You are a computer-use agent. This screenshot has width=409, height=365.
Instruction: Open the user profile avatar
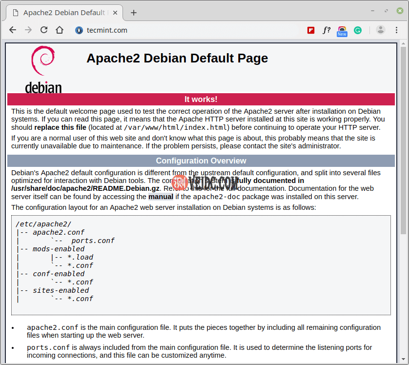(x=381, y=30)
